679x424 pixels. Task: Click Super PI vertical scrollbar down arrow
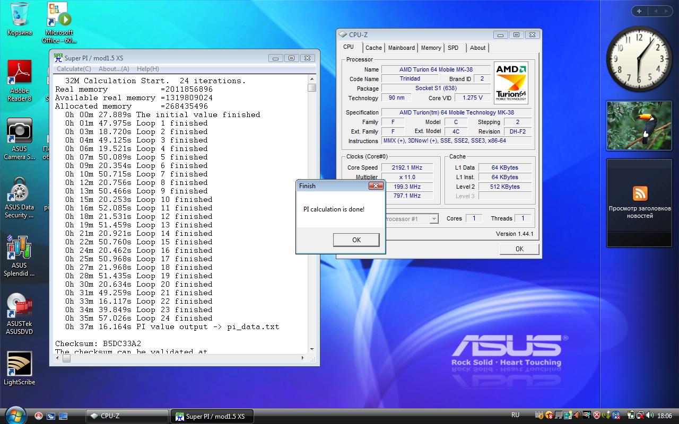pyautogui.click(x=311, y=350)
